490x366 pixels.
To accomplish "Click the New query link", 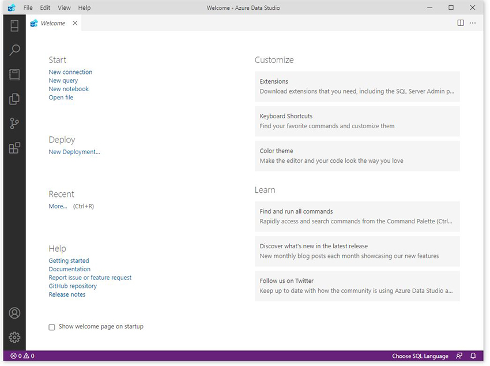I will tap(63, 81).
